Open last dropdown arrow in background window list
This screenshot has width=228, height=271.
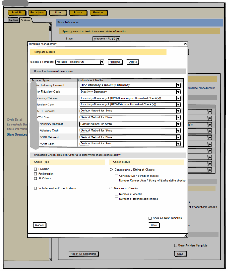tap(210, 170)
